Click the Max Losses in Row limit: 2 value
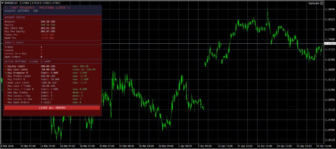 click(x=46, y=99)
